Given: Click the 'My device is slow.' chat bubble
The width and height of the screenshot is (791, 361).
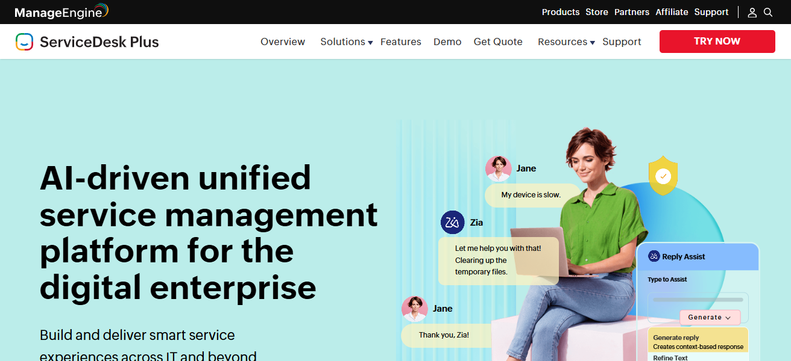Looking at the screenshot, I should (531, 195).
